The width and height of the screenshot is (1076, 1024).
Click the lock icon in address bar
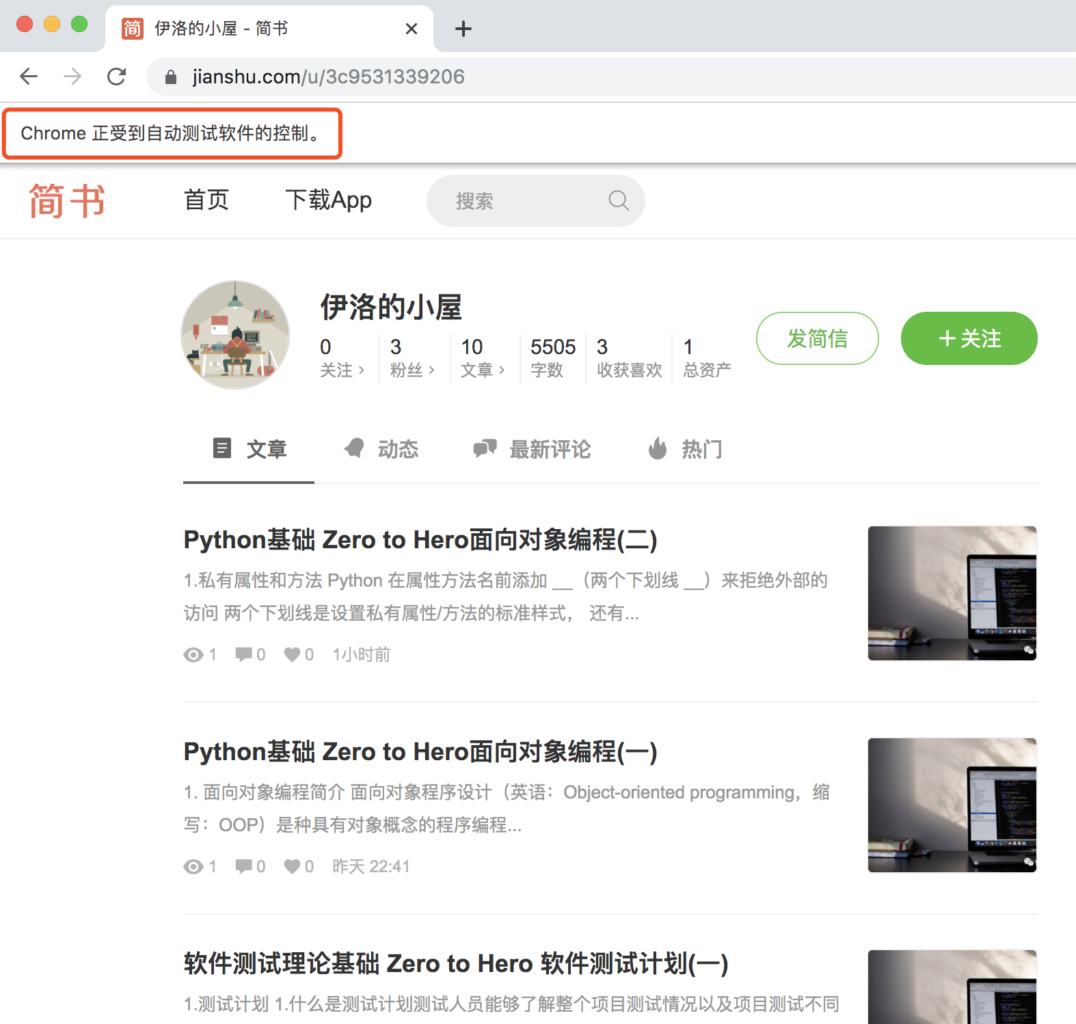pos(171,77)
